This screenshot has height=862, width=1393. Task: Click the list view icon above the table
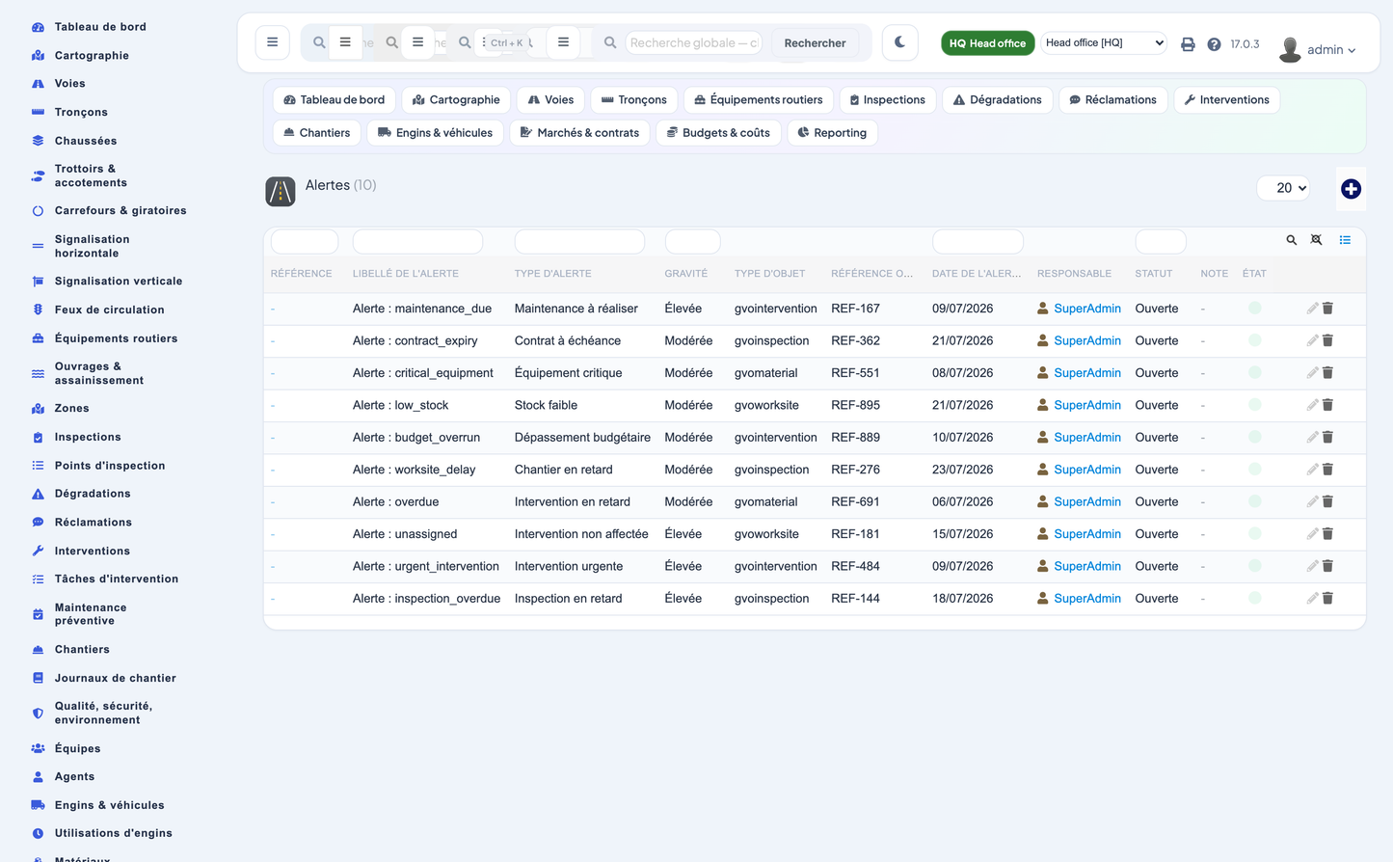point(1345,240)
